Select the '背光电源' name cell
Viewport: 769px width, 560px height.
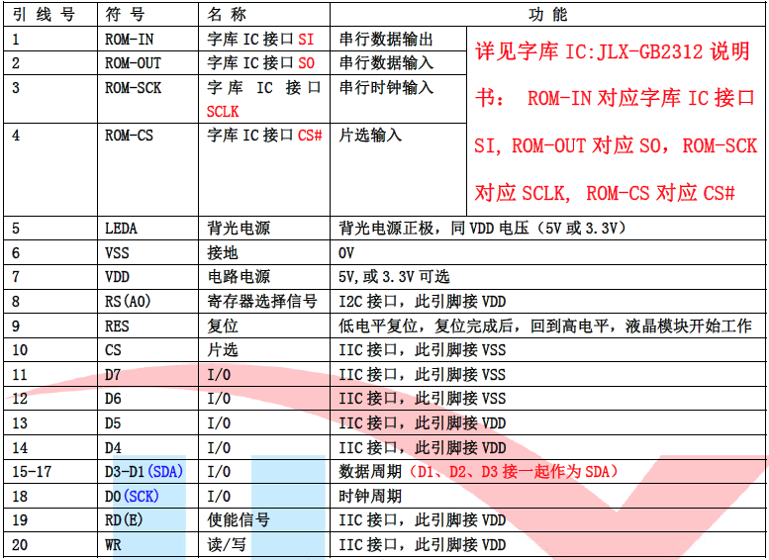click(x=239, y=229)
